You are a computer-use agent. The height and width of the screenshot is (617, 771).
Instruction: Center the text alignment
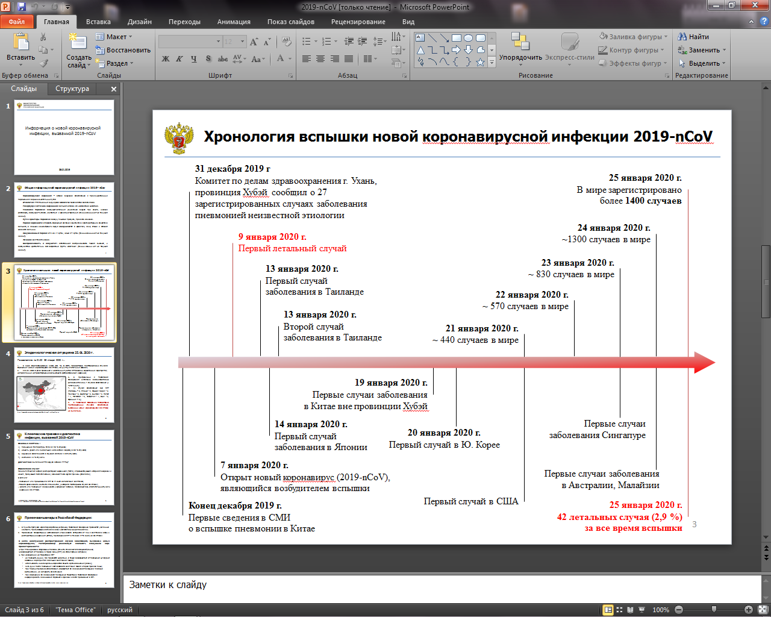click(x=320, y=59)
